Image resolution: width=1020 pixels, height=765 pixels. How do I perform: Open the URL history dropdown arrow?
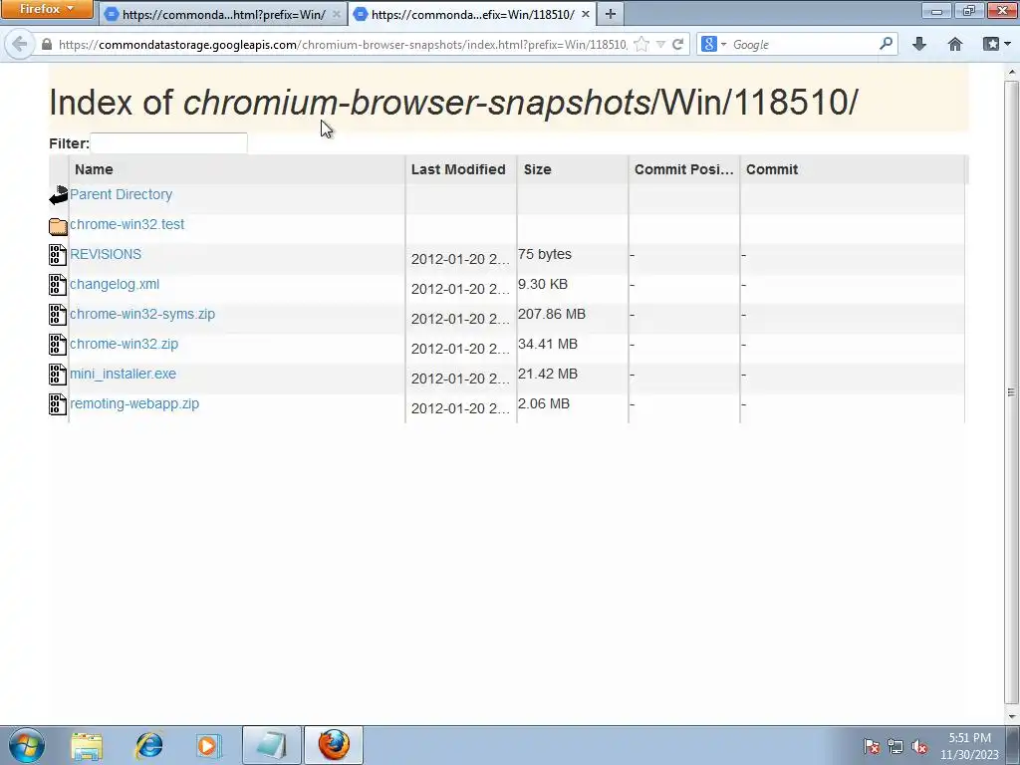pyautogui.click(x=661, y=44)
